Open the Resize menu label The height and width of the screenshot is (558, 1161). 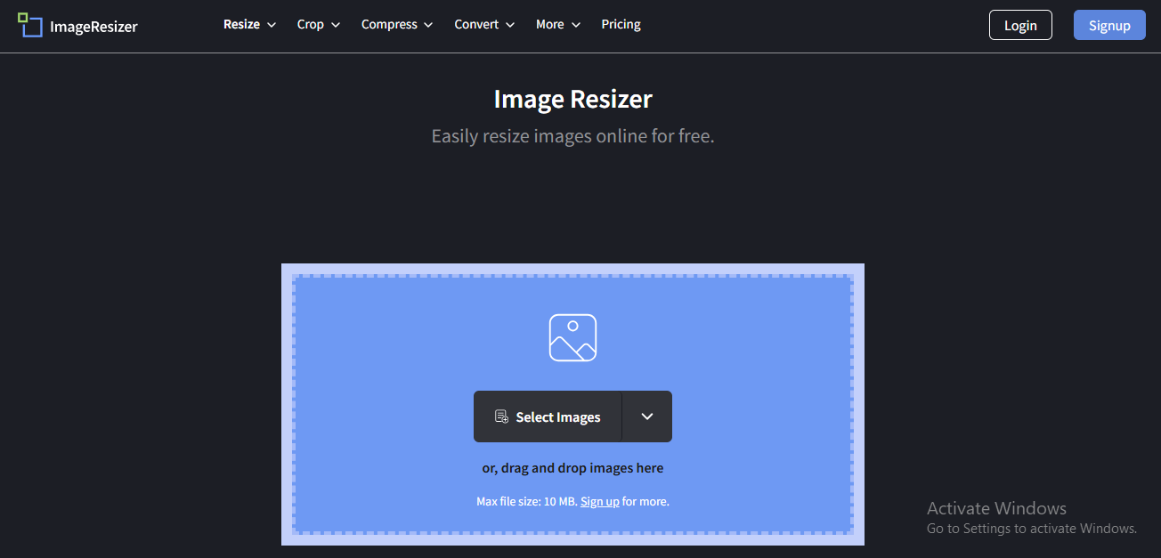[x=241, y=25]
